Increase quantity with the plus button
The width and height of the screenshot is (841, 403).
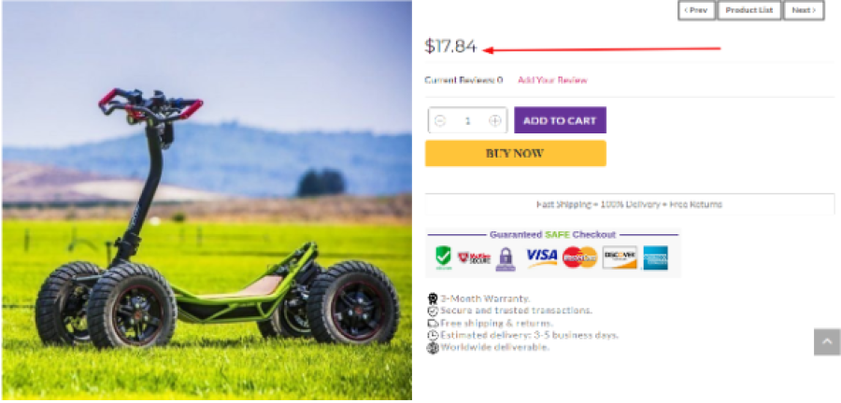495,120
